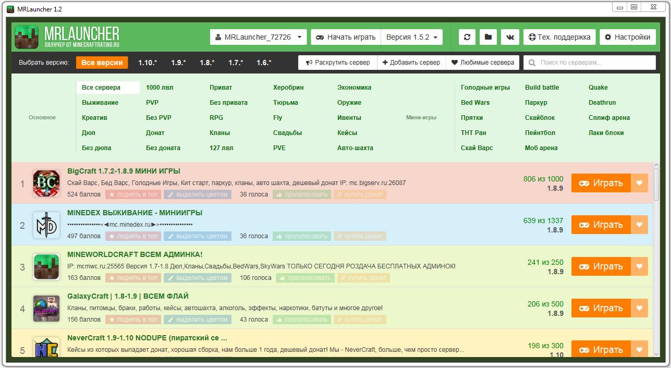Click the refresh icon in the header

(x=467, y=37)
